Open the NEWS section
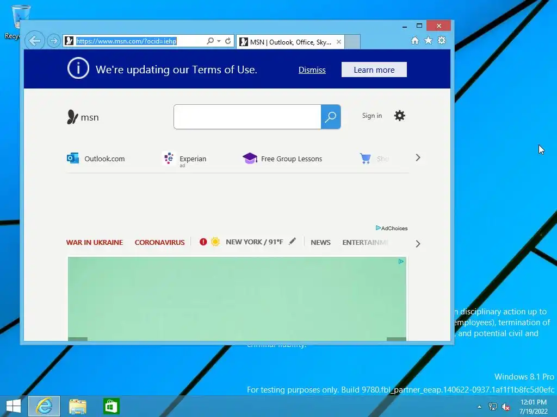Image resolution: width=557 pixels, height=417 pixels. [x=320, y=243]
